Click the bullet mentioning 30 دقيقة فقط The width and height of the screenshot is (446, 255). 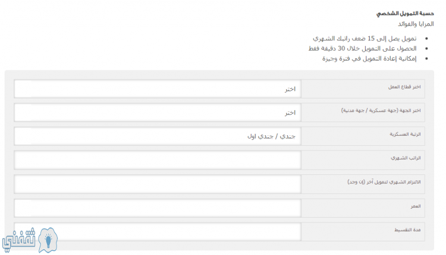(362, 49)
